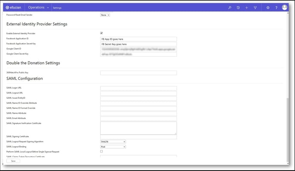Click the SAML Logout URL field
This screenshot has width=295, height=171.
[x=138, y=93]
